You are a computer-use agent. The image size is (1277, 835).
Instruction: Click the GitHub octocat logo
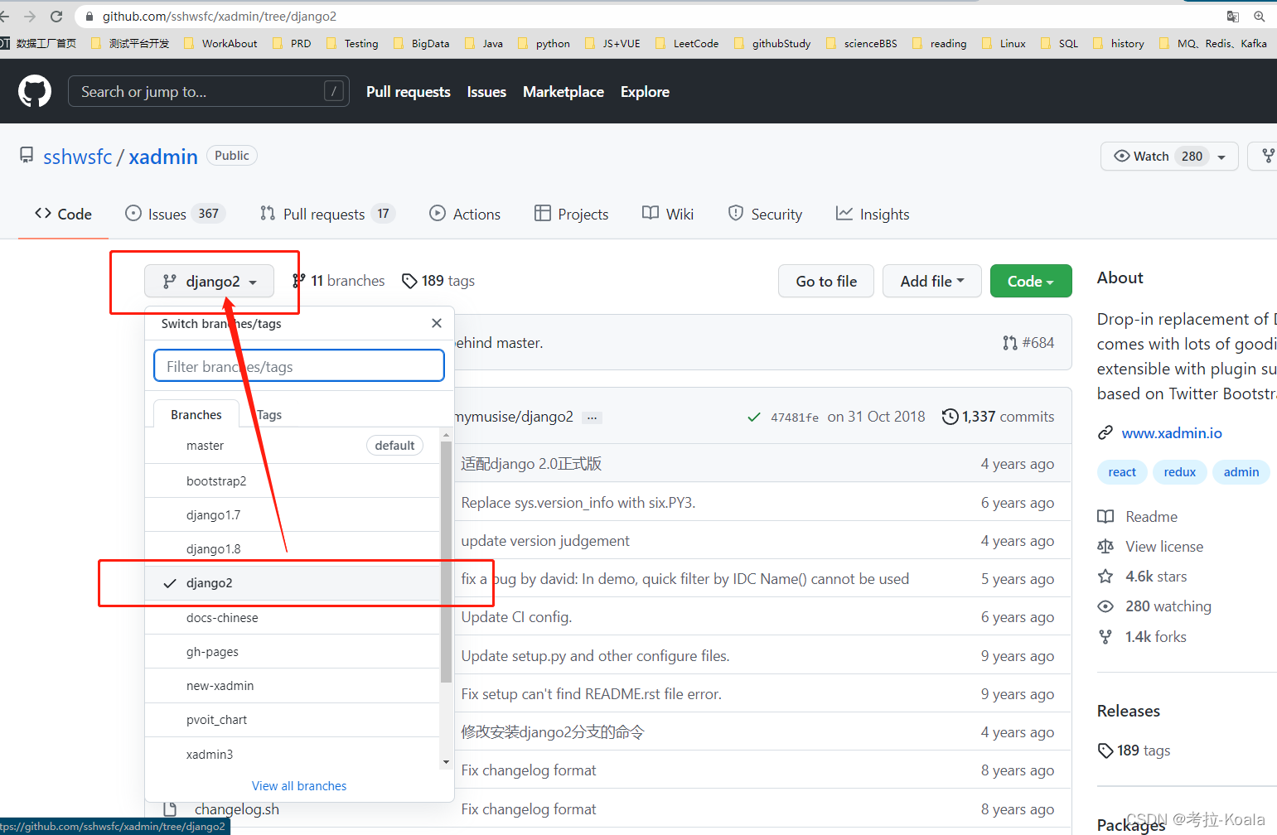point(35,91)
